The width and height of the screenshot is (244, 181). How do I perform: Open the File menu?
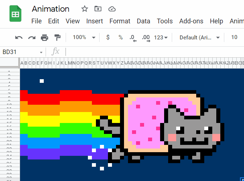coord(36,21)
